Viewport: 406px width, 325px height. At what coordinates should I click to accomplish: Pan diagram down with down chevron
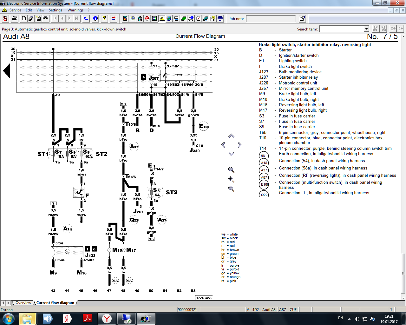tap(231, 154)
